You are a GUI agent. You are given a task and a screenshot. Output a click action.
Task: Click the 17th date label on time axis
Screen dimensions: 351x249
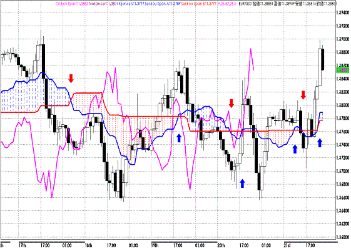point(23,246)
